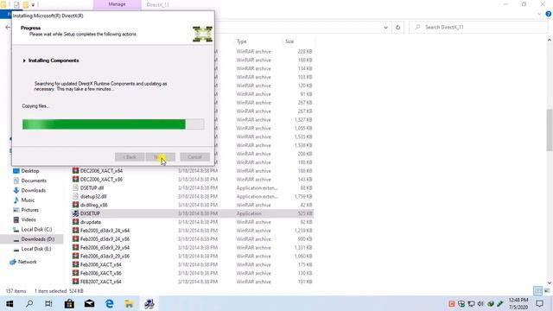Open Explorer help button

point(549,14)
